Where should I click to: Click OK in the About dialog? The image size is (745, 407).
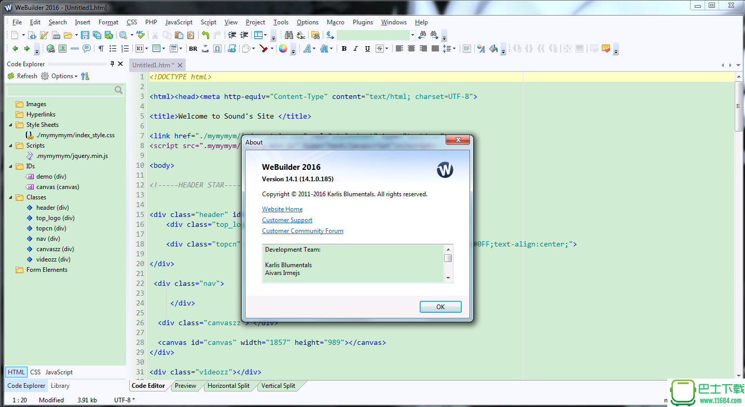pos(440,307)
